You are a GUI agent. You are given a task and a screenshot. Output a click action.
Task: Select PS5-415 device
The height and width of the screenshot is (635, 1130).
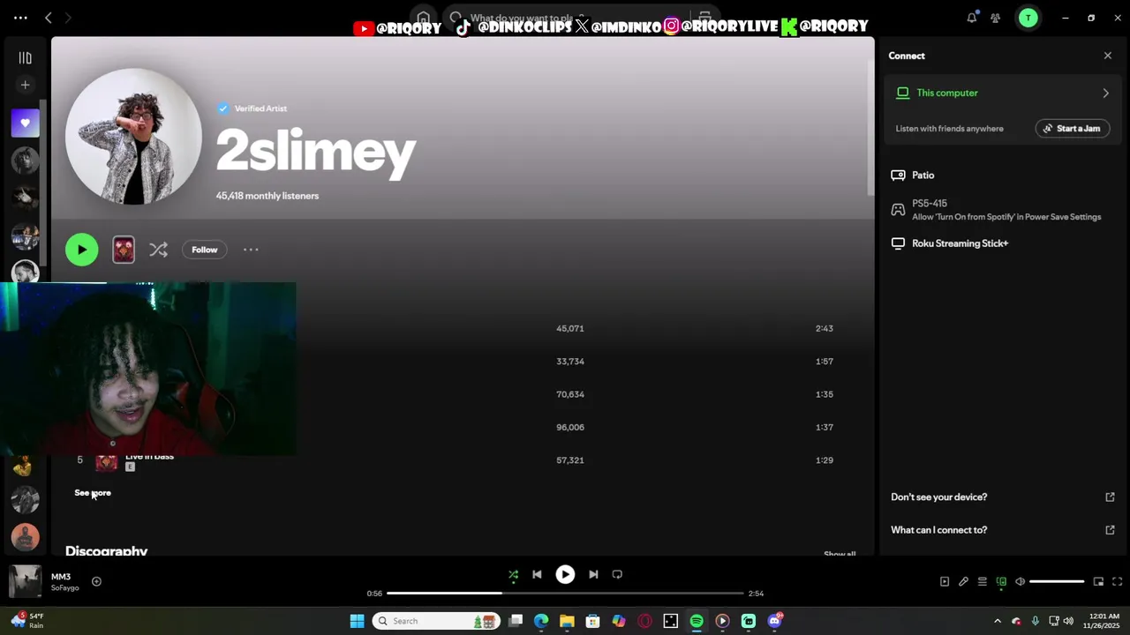point(998,210)
